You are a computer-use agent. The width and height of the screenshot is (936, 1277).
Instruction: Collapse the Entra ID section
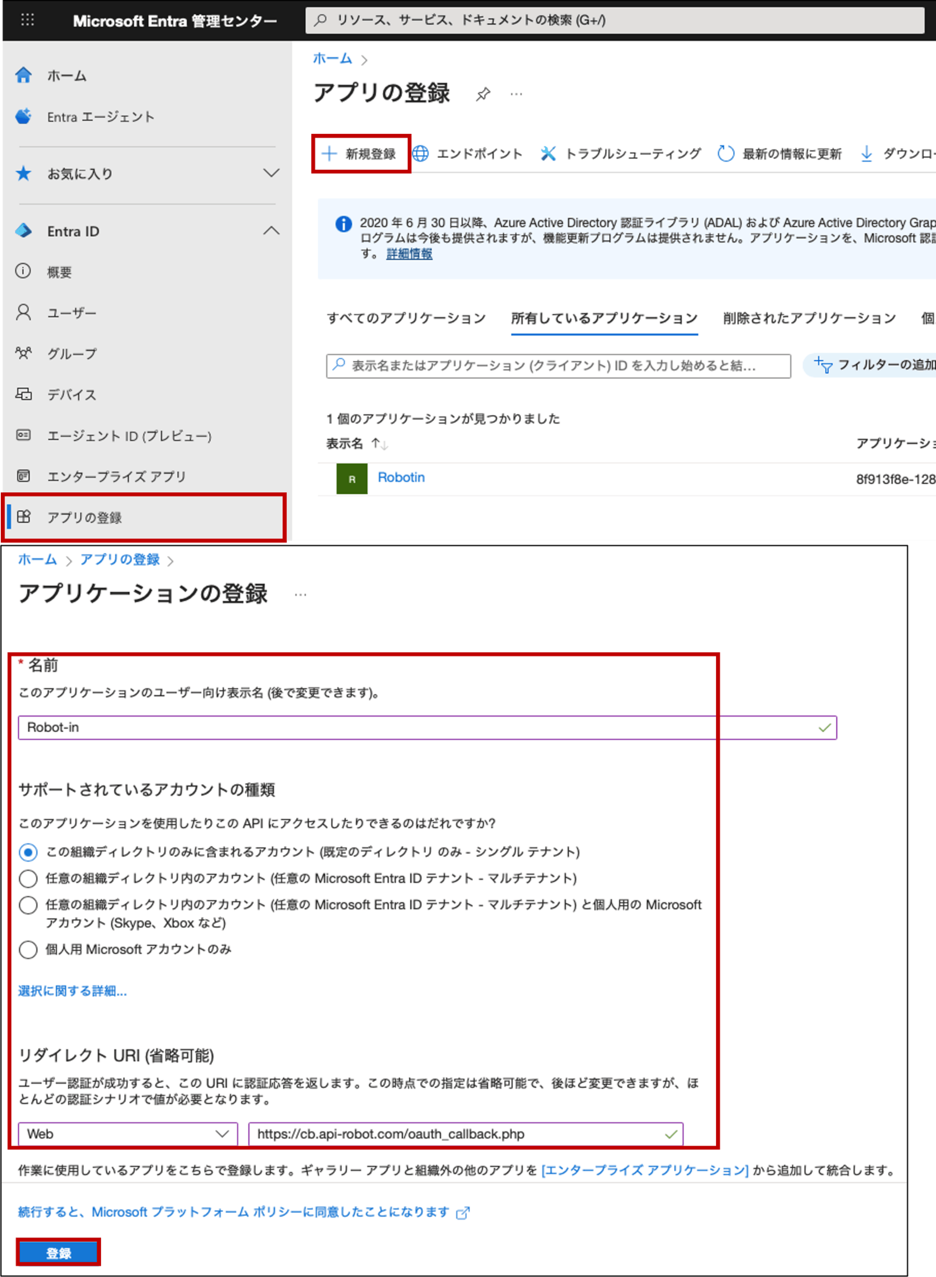click(272, 231)
